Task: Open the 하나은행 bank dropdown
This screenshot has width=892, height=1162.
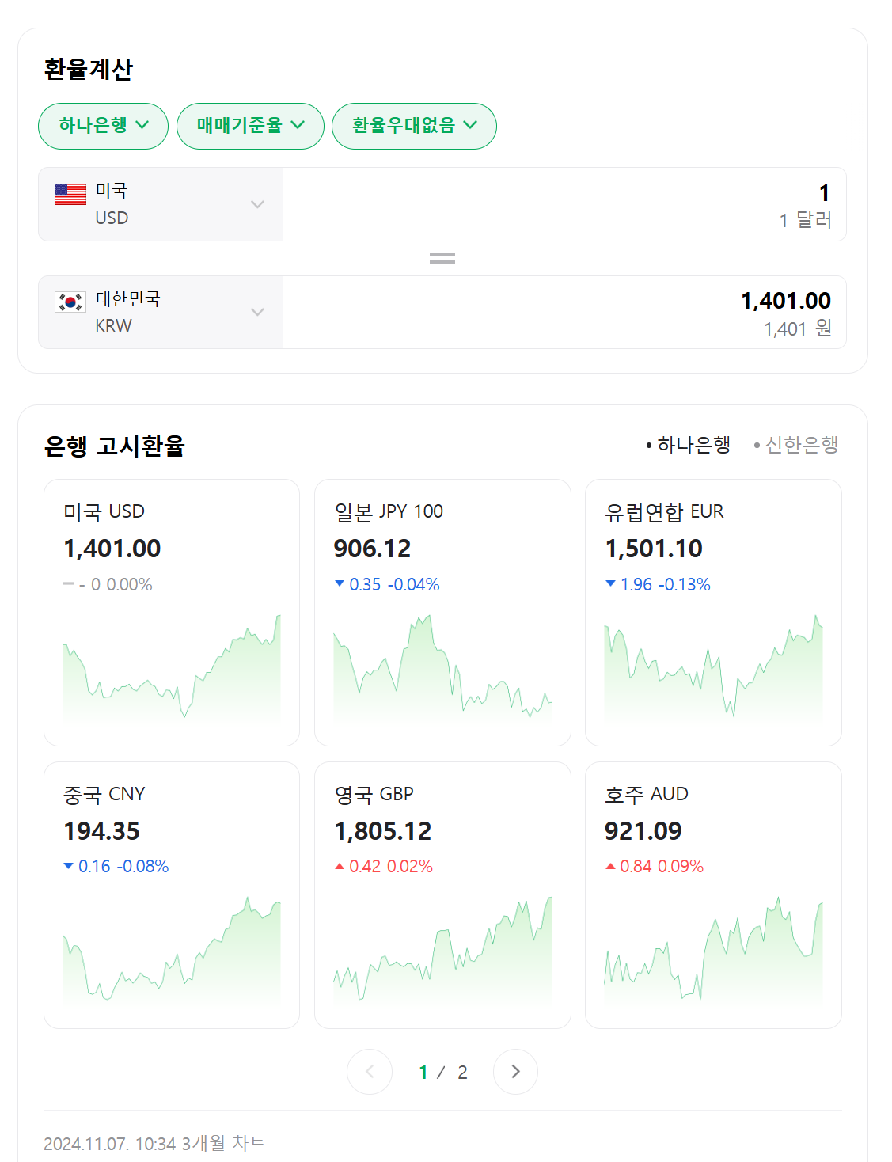Action: 103,126
